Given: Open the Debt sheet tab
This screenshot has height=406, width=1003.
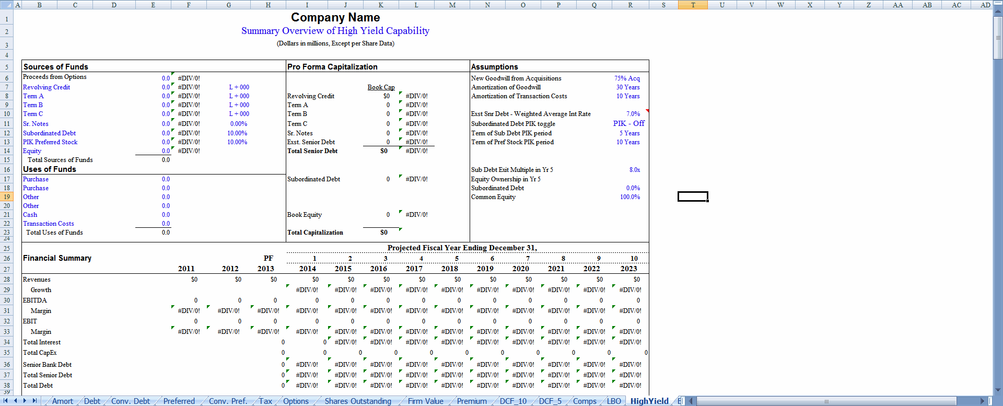Looking at the screenshot, I should [x=92, y=401].
